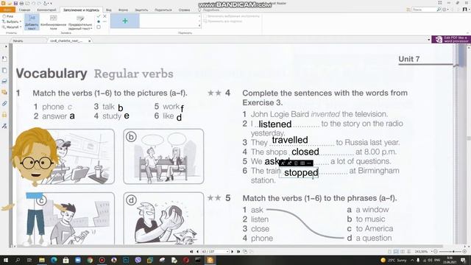The height and width of the screenshot is (265, 471).
Task: Click the travelled text annotation
Action: [290, 140]
